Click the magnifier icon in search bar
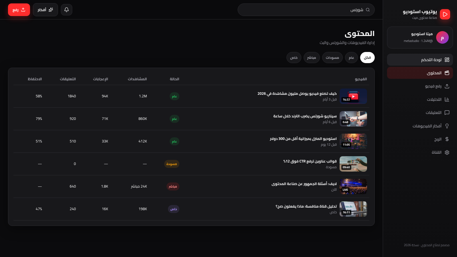 click(368, 10)
